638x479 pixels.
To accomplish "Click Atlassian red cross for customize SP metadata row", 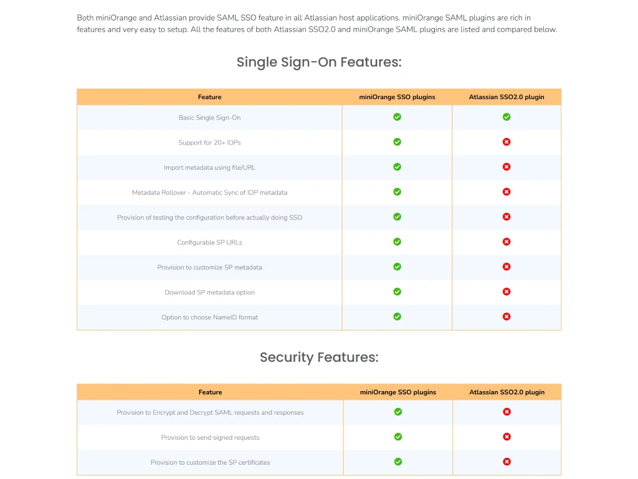I will click(x=506, y=267).
